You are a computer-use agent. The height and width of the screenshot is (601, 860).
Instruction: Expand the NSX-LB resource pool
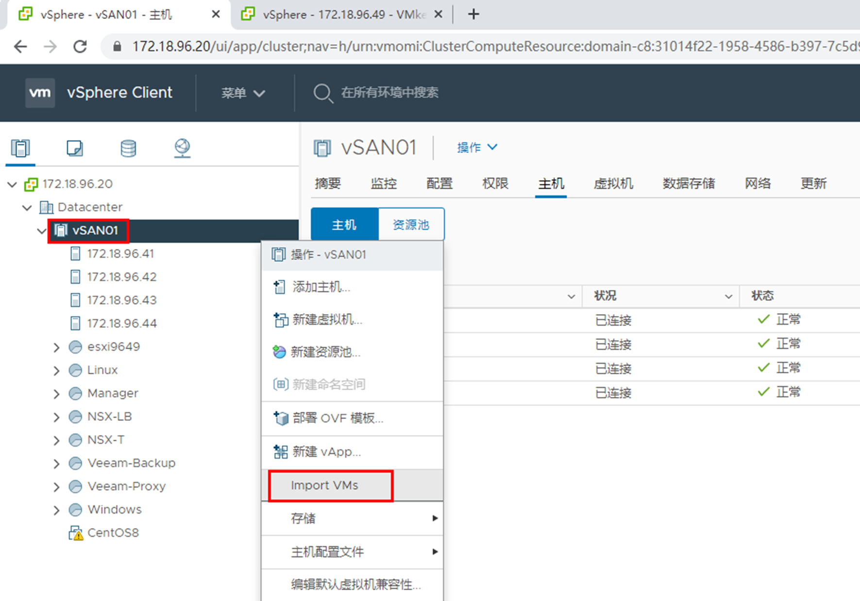click(57, 417)
